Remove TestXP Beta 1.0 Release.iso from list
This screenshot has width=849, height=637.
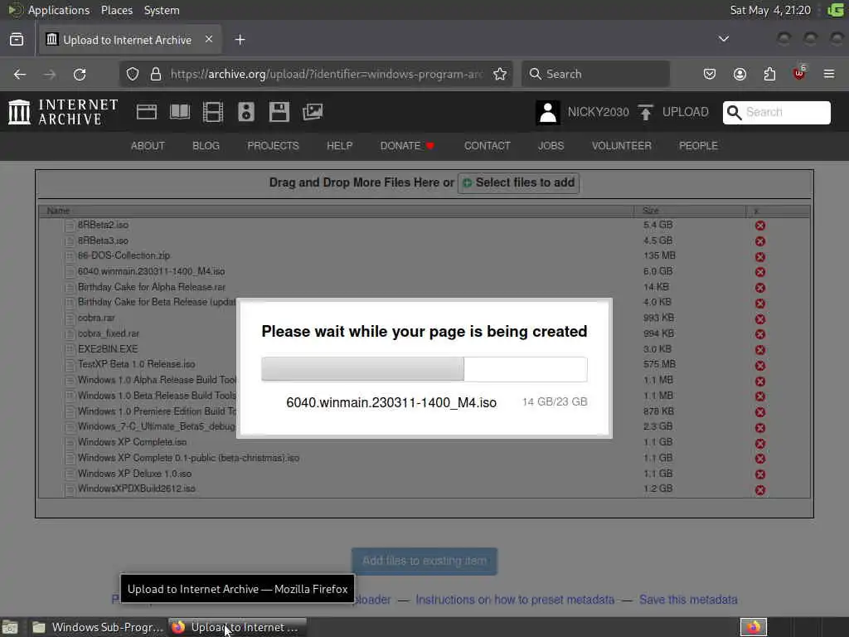click(760, 366)
